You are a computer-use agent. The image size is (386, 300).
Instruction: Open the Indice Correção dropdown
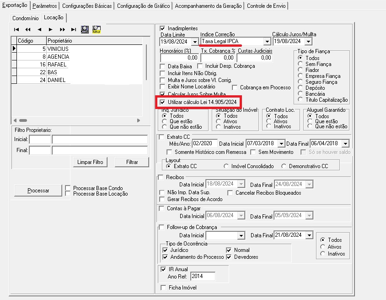267,41
